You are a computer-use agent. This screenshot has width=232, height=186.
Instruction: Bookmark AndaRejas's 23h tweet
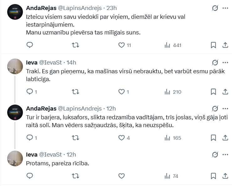[213, 45]
